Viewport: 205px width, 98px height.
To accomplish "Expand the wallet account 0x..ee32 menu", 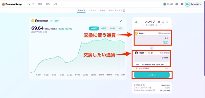I will tap(194, 4).
